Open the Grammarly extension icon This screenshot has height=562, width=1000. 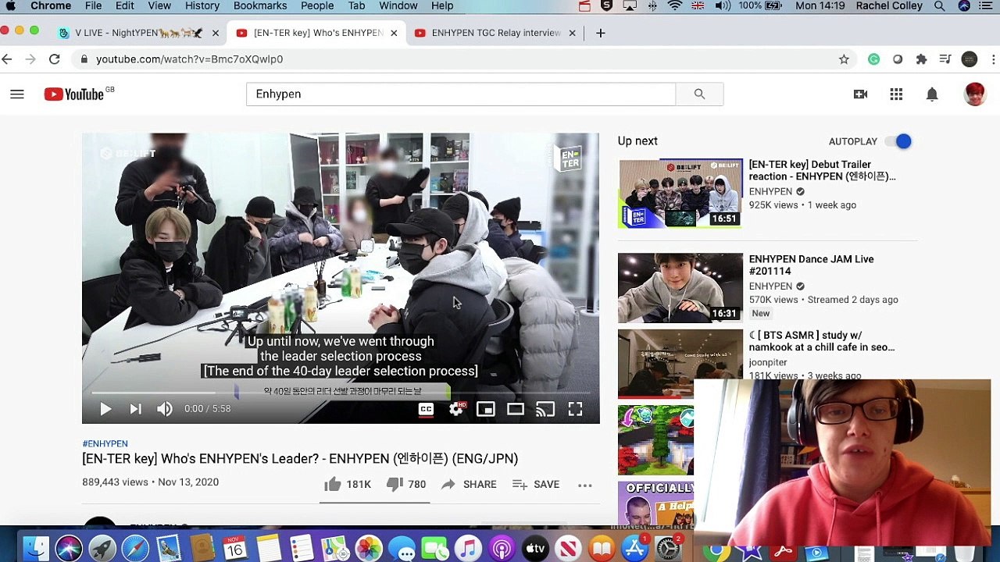pos(873,59)
